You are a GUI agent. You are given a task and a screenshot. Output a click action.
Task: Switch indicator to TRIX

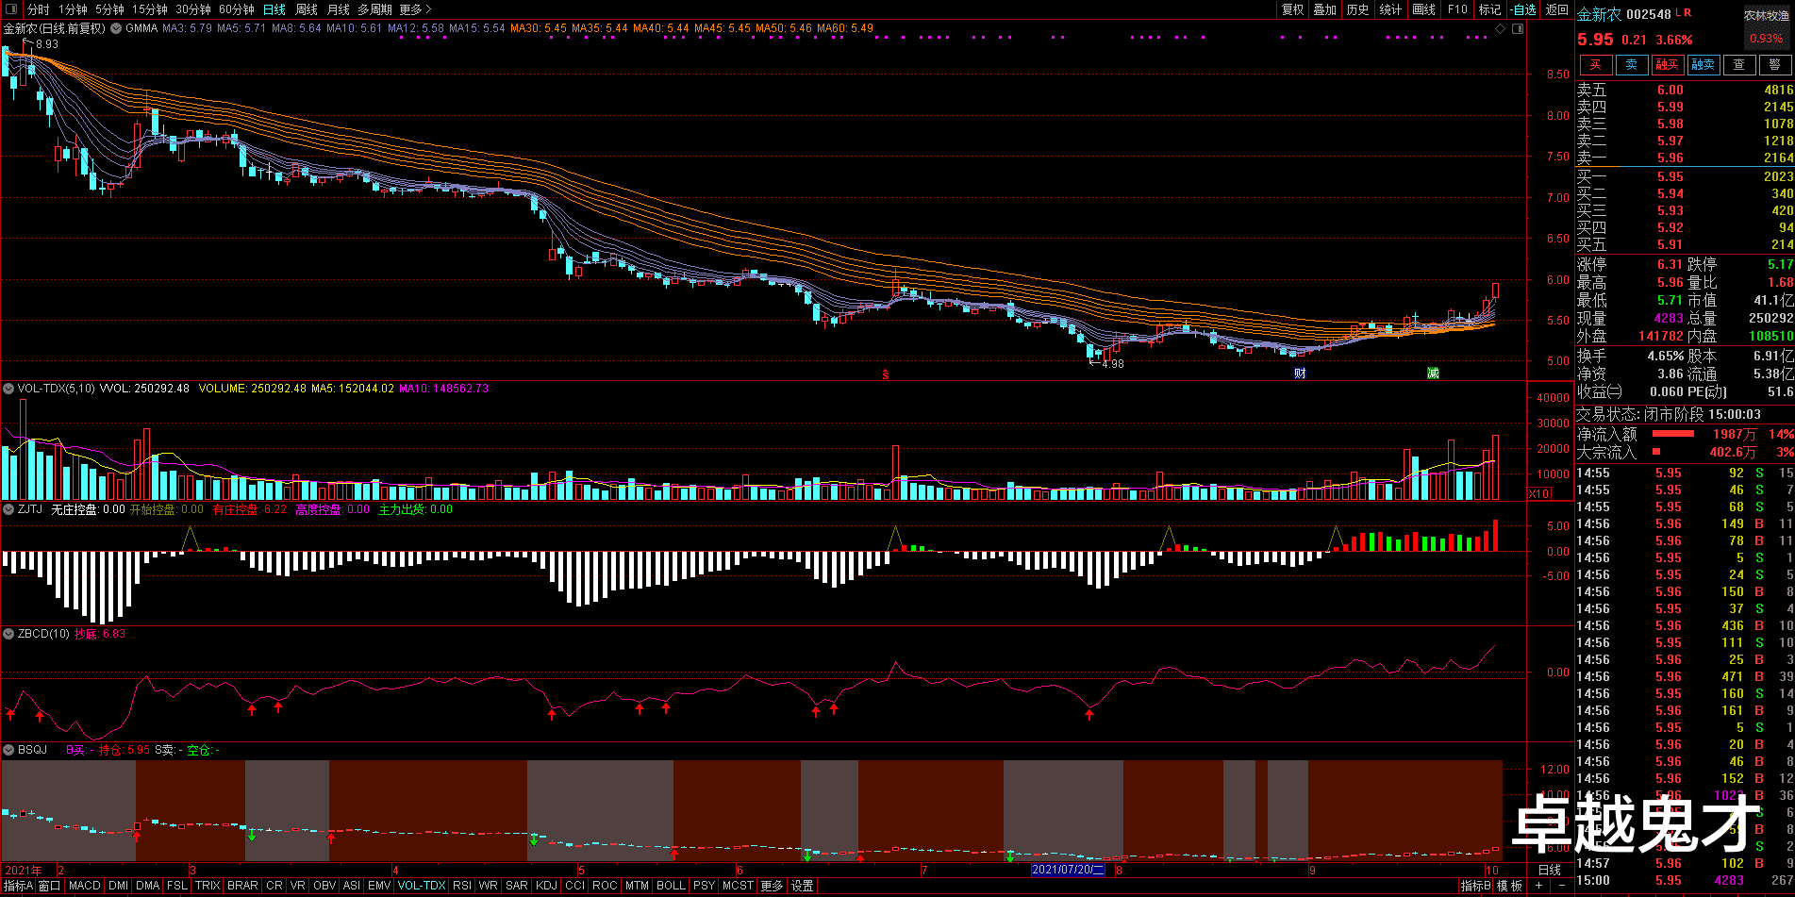coord(208,886)
